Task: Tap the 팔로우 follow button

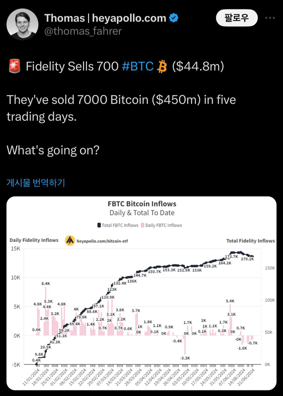Action: point(237,18)
